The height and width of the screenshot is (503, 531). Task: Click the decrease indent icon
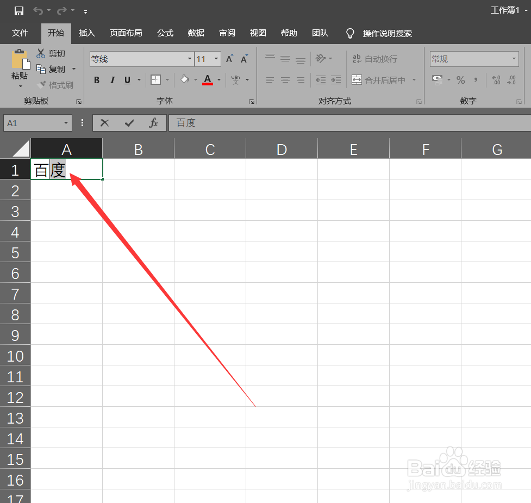pyautogui.click(x=320, y=80)
